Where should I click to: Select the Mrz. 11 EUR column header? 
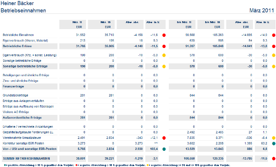click(73, 24)
